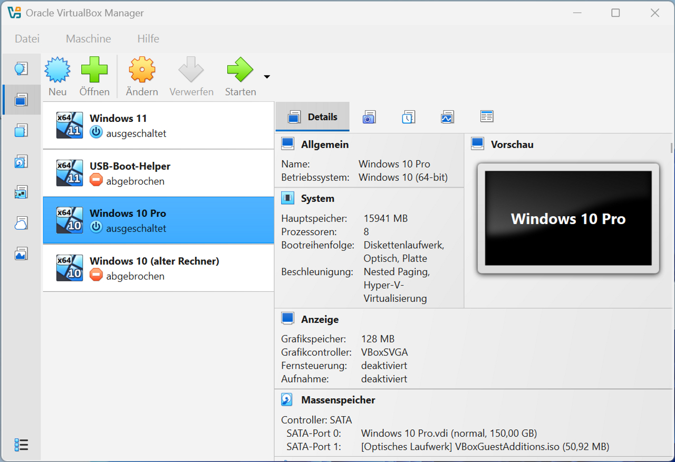Screen dimensions: 675x462
Task: Switch to the Details tab
Action: point(312,117)
